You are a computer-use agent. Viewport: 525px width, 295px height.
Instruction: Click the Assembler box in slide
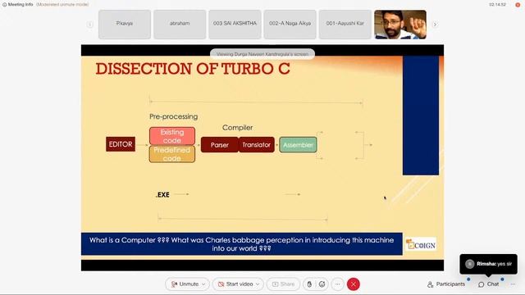[298, 145]
